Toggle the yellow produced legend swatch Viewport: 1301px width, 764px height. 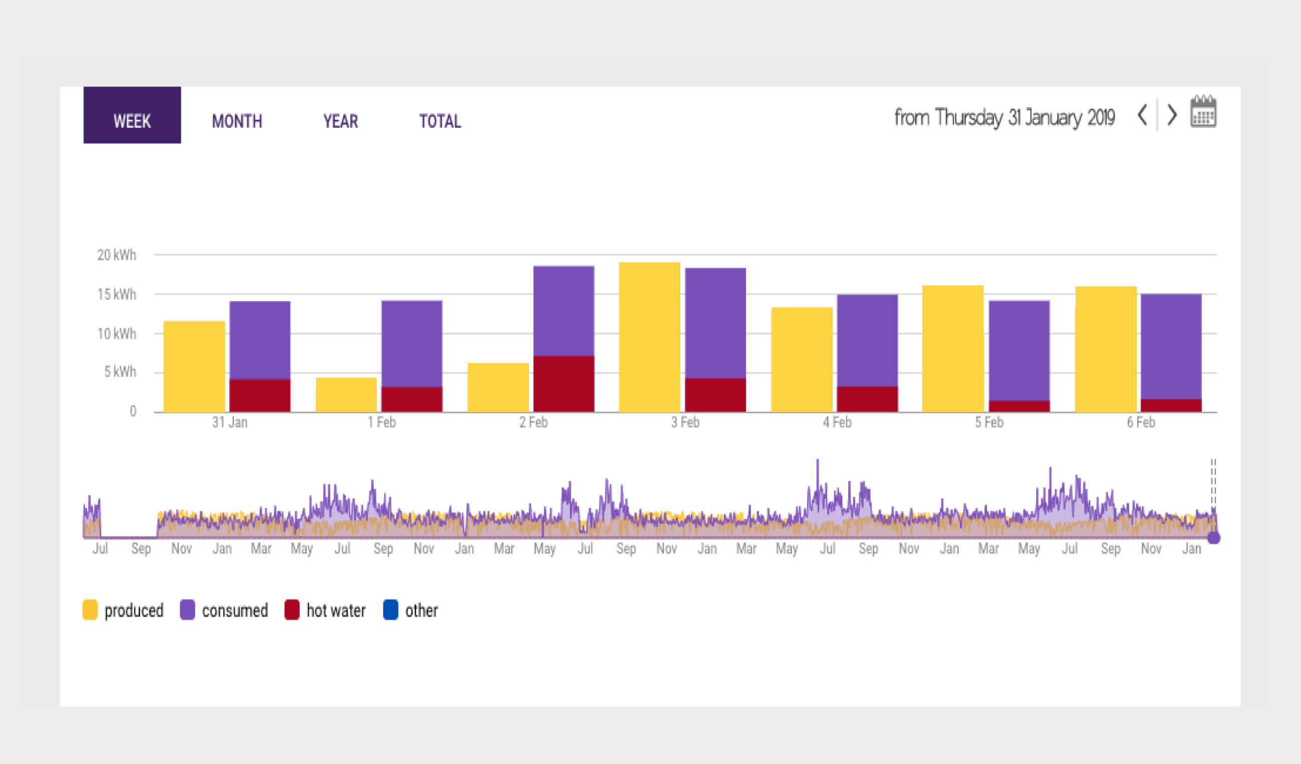click(90, 610)
